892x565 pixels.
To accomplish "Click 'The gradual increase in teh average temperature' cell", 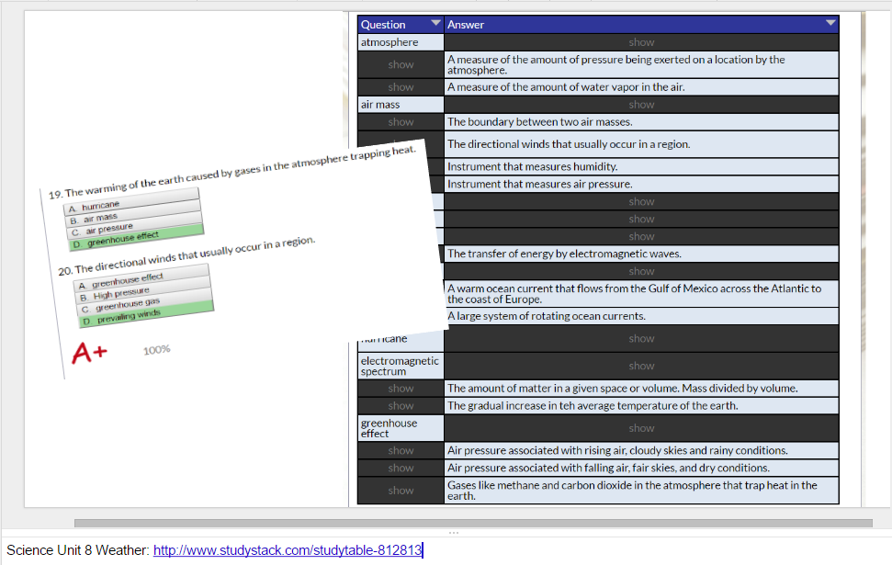I will point(641,406).
